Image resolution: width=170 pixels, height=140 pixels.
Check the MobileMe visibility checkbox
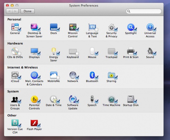point(58,78)
